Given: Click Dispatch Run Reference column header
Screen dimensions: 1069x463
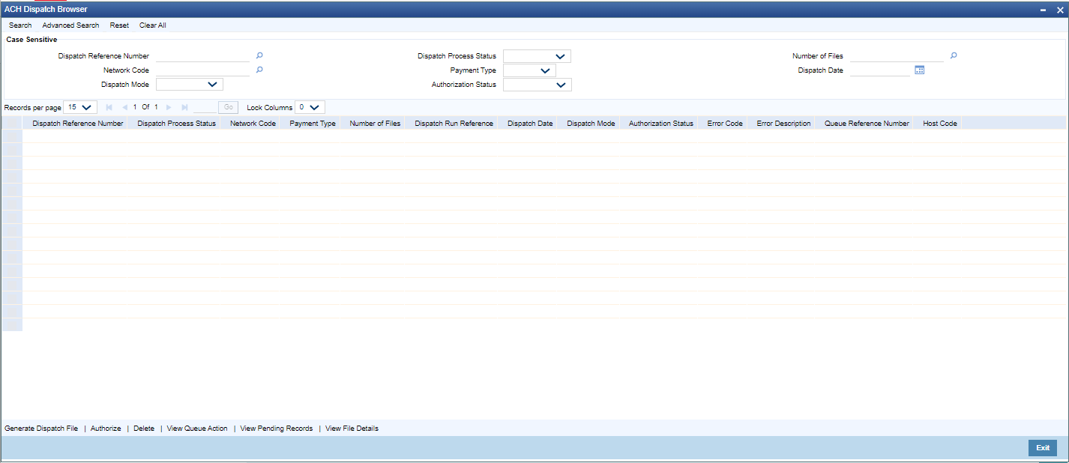Looking at the screenshot, I should pos(454,123).
